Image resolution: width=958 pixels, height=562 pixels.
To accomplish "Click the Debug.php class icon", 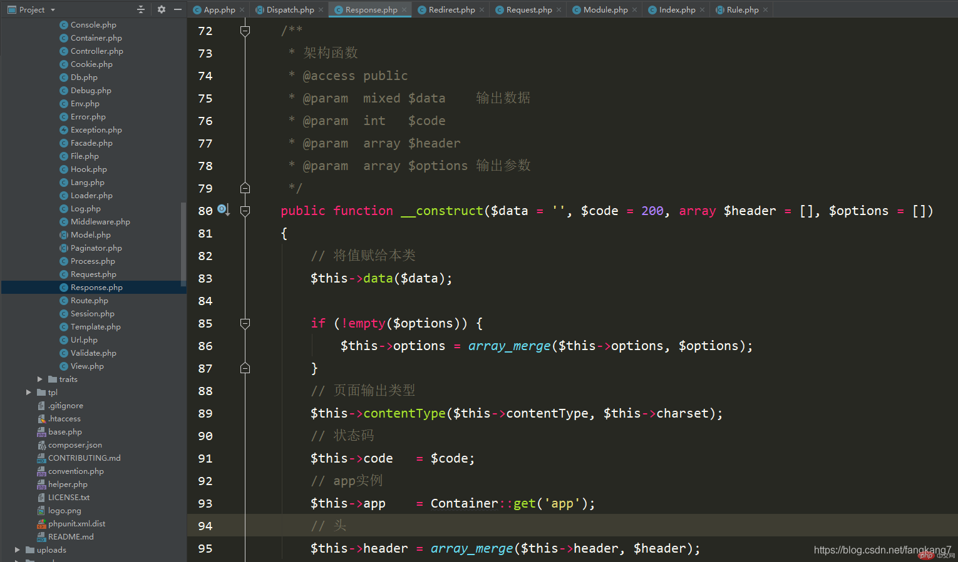I will tap(64, 91).
